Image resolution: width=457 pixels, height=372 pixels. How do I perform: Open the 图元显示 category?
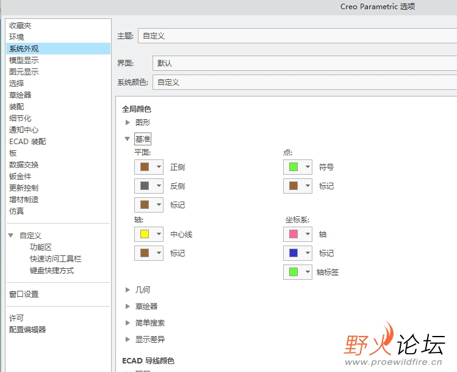click(x=24, y=72)
